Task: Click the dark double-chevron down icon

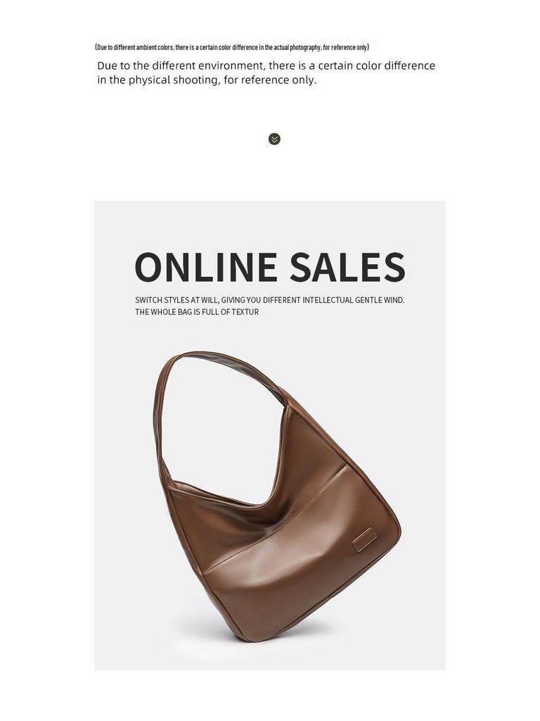Action: pyautogui.click(x=274, y=139)
